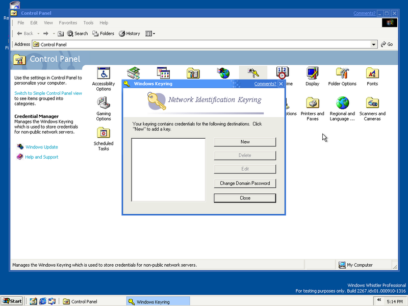Click inside the empty credentials list box
This screenshot has height=306, width=408.
click(168, 170)
